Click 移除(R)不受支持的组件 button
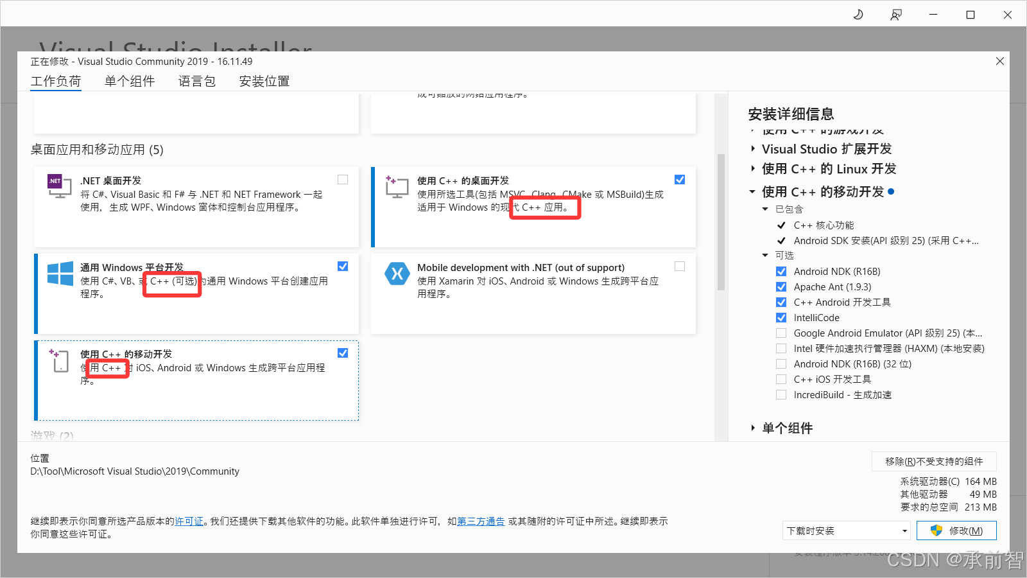Screen dimensions: 1027x578 point(934,462)
